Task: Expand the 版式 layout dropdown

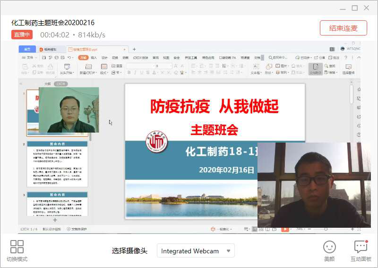Action: click(x=104, y=73)
